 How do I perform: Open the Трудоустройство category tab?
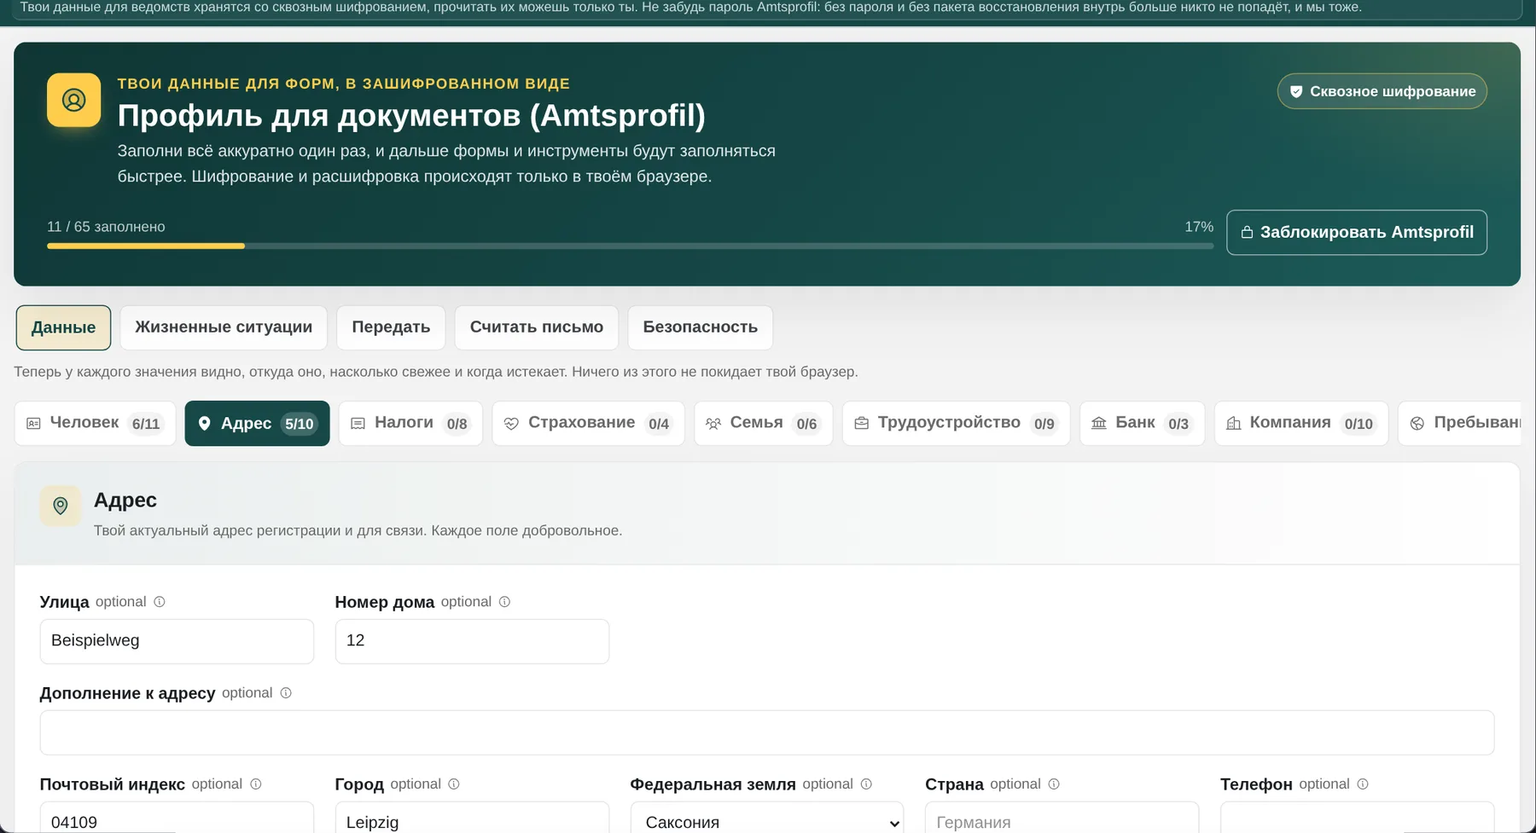point(956,423)
